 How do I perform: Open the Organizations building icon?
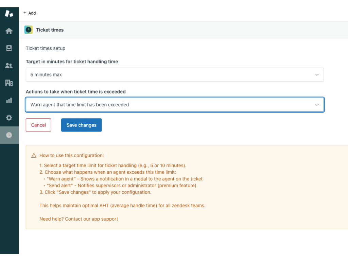[9, 83]
